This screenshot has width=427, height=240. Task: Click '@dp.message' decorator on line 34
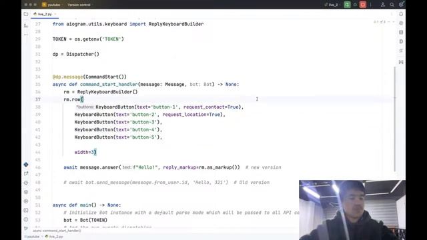67,77
